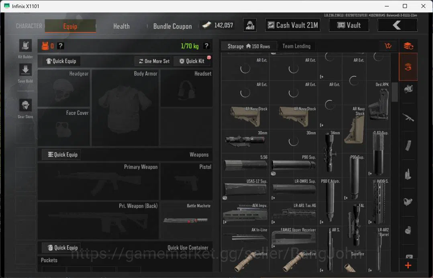
Task: Click the Save Build icon
Action: point(25,70)
